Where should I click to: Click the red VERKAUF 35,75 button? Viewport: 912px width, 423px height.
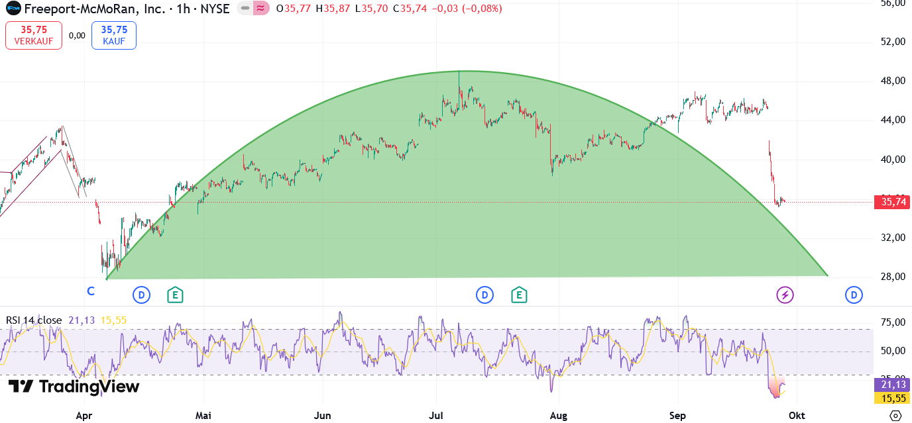point(34,35)
